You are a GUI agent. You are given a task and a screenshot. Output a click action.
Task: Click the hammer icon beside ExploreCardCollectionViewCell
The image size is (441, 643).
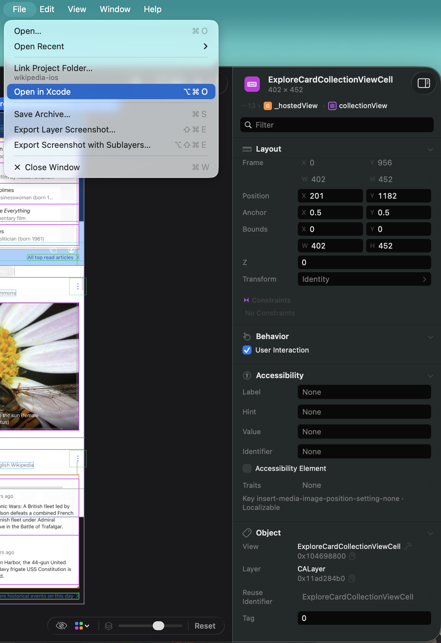(408, 546)
